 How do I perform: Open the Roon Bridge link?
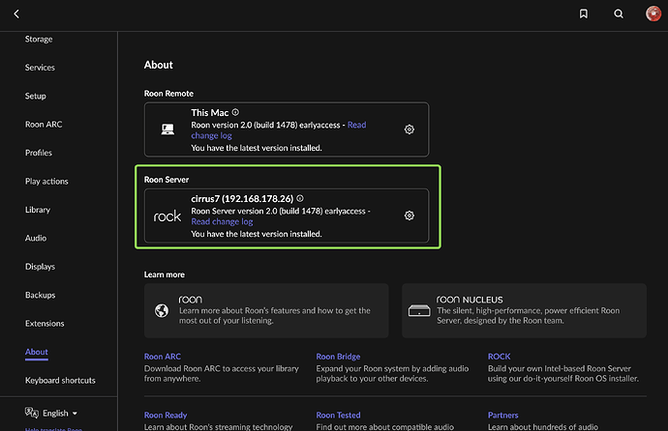tap(338, 357)
